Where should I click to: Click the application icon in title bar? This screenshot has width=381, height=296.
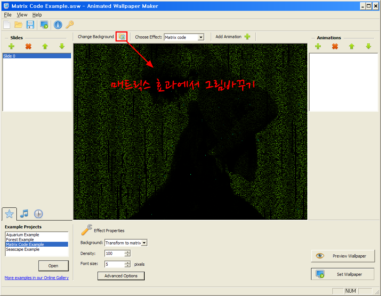tap(6, 6)
